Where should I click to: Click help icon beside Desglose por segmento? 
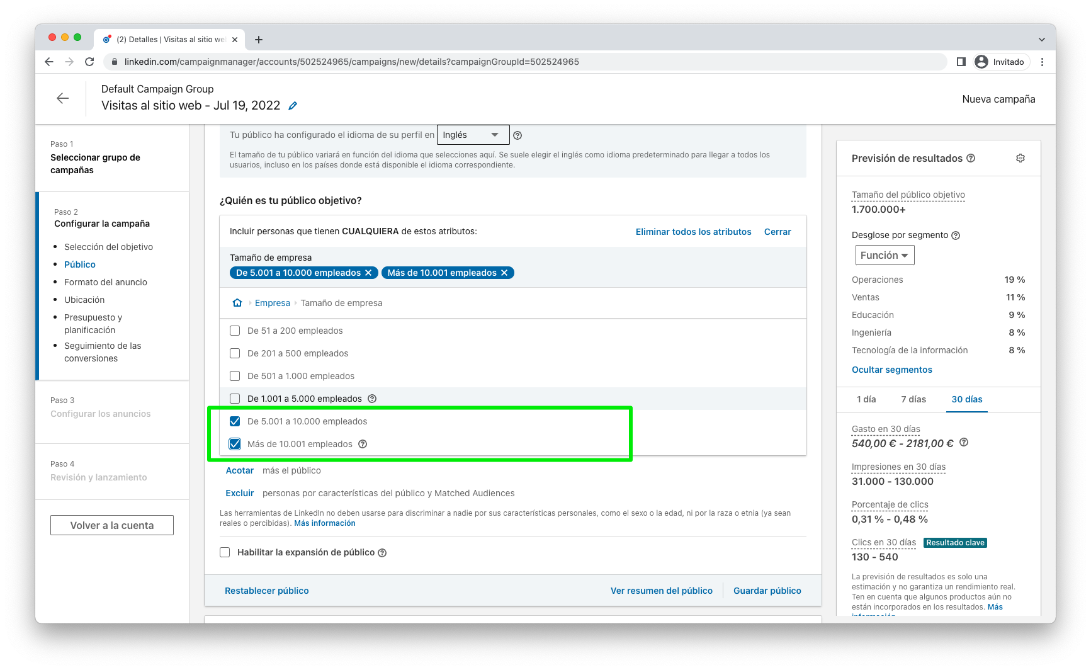click(956, 236)
